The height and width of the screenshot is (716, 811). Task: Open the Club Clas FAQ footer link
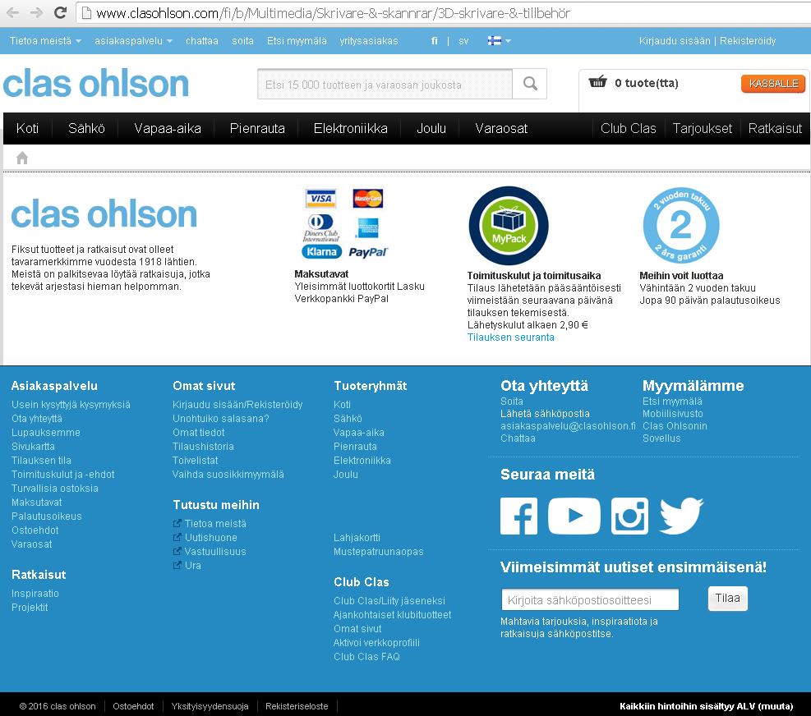point(366,657)
